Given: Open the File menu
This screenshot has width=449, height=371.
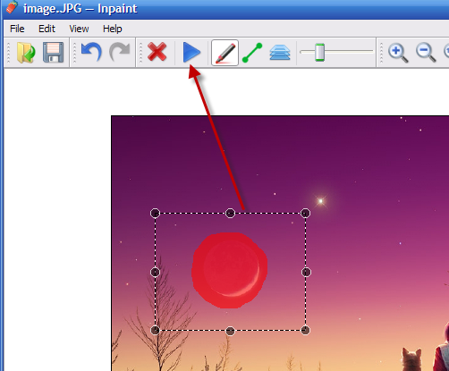Looking at the screenshot, I should coord(17,29).
